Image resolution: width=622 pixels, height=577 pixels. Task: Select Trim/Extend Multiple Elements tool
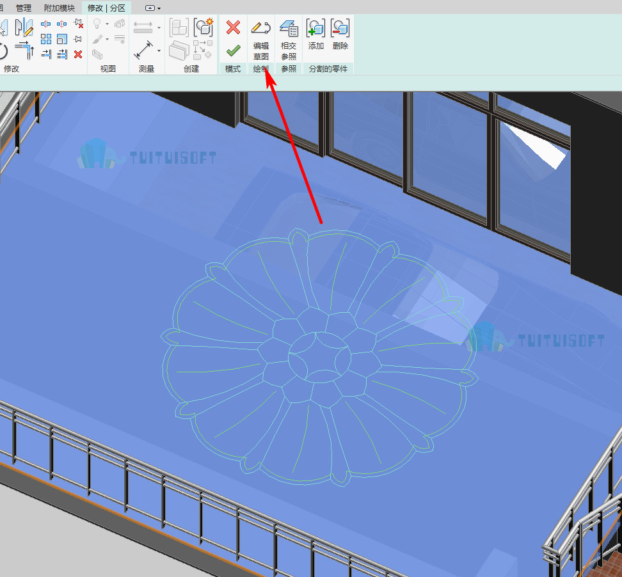click(62, 54)
